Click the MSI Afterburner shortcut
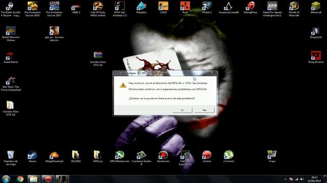Image resolution: width=327 pixels, height=183 pixels. click(120, 157)
